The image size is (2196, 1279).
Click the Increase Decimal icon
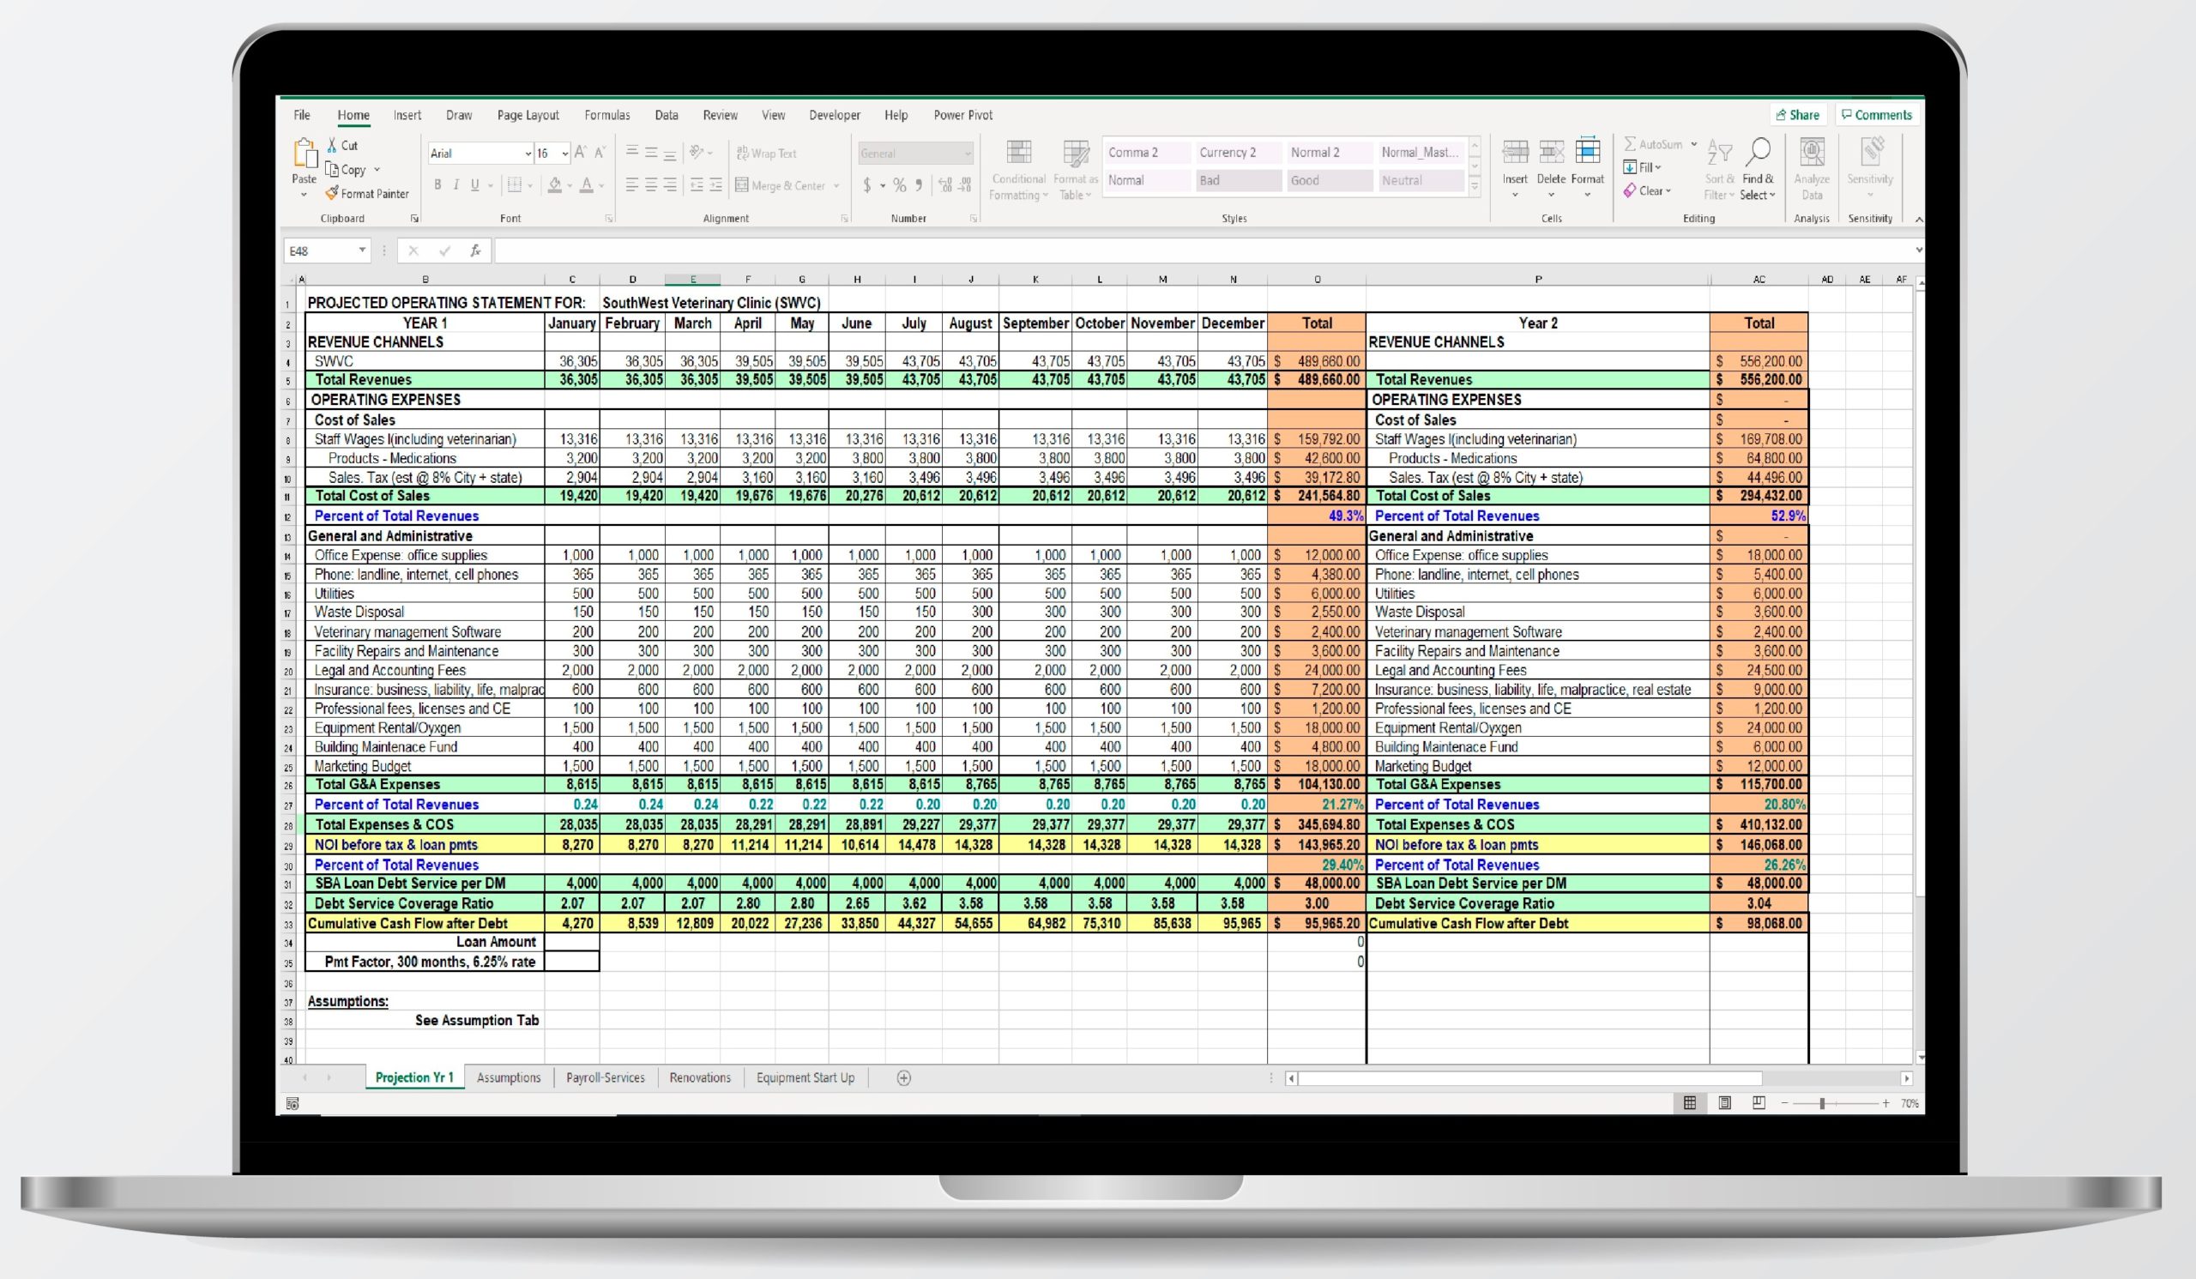[944, 184]
